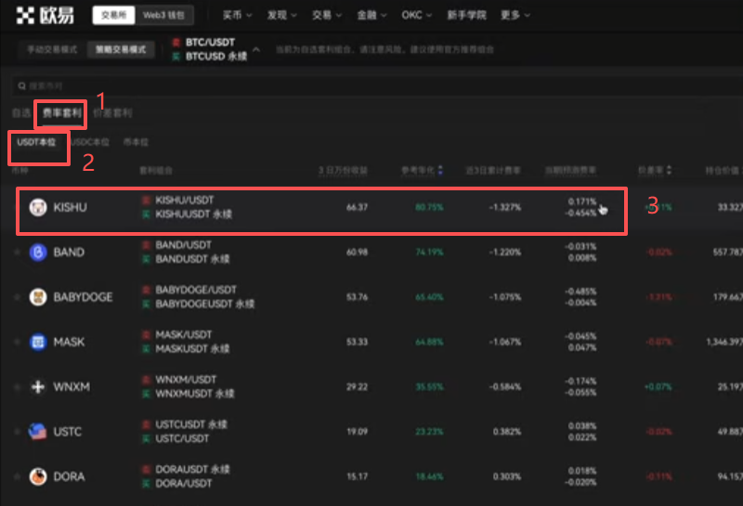Click the WNXM coin icon
The image size is (743, 506).
tap(38, 386)
